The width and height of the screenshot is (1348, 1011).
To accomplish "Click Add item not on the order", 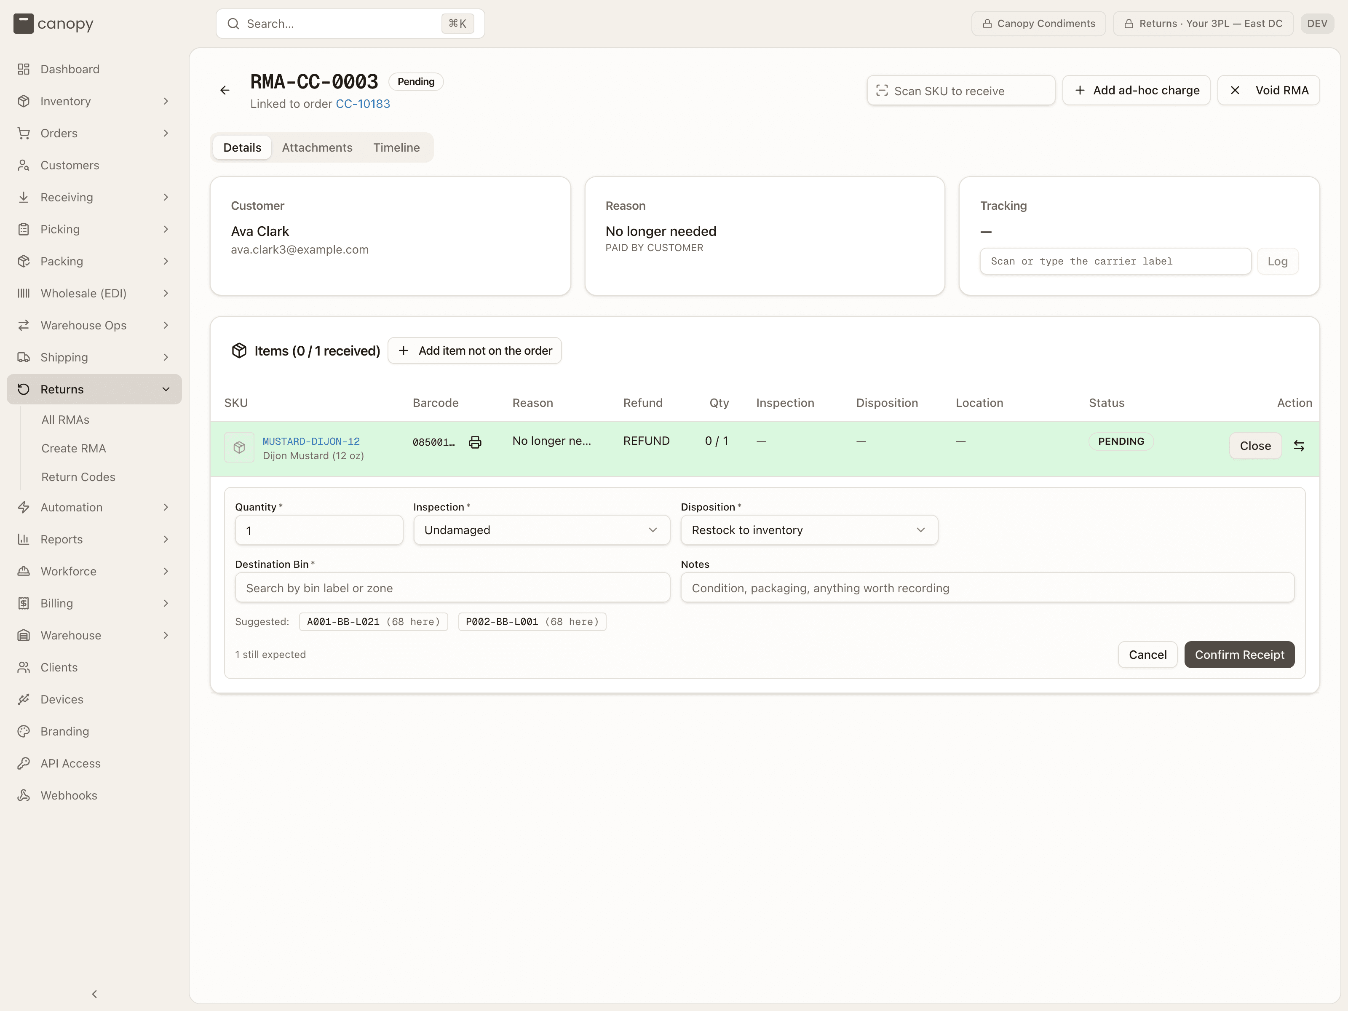I will click(475, 350).
